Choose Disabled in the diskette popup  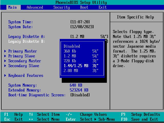tap(72, 46)
